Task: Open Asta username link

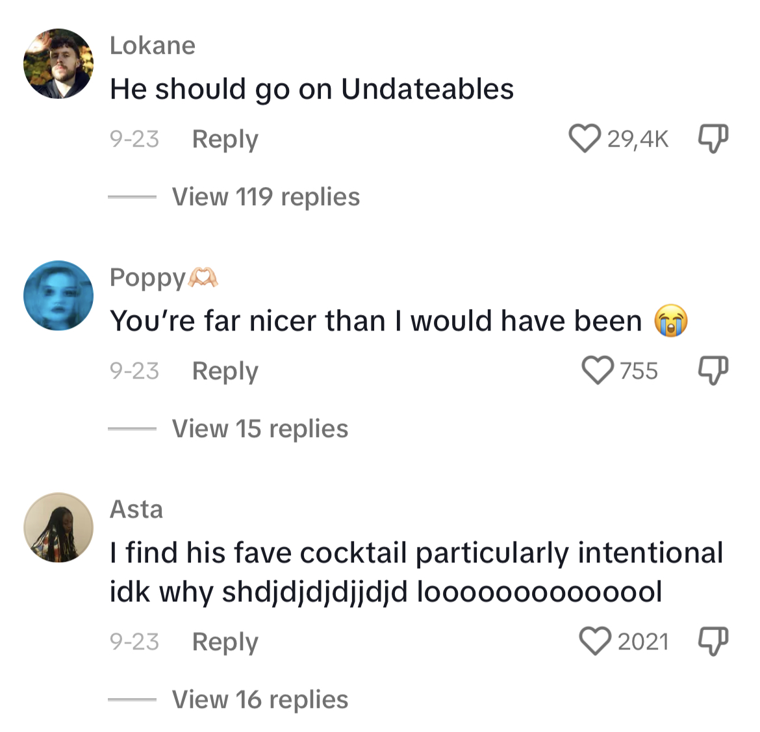Action: point(136,509)
